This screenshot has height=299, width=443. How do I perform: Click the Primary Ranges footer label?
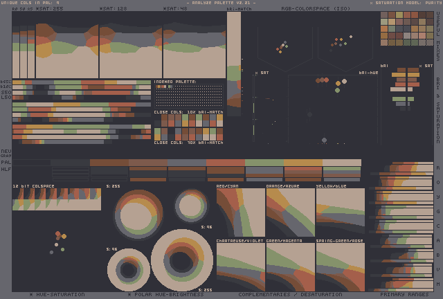[404, 295]
